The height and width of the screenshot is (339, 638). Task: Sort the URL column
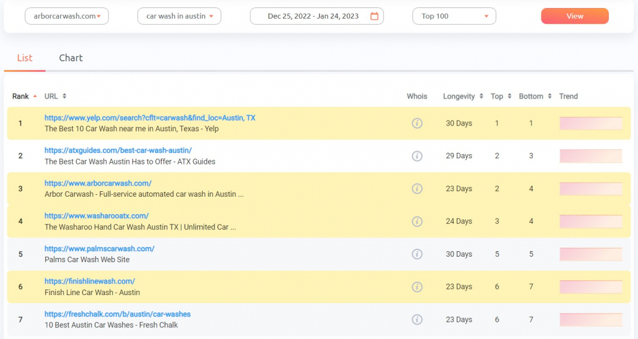click(x=64, y=97)
